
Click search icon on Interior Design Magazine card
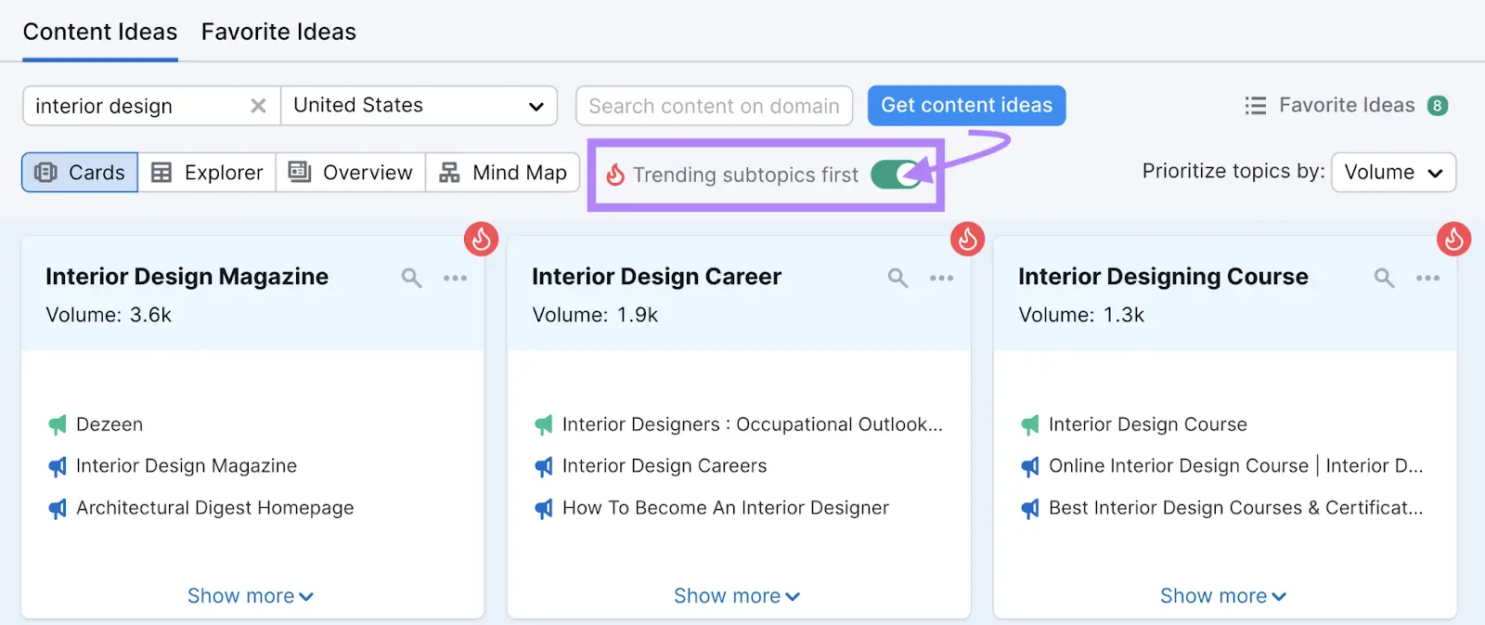coord(411,278)
